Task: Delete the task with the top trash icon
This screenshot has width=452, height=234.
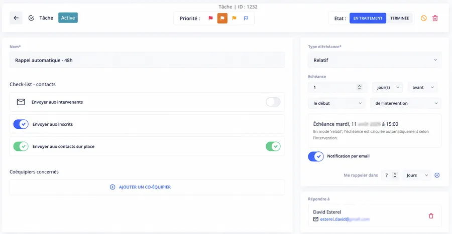Action: [x=435, y=18]
